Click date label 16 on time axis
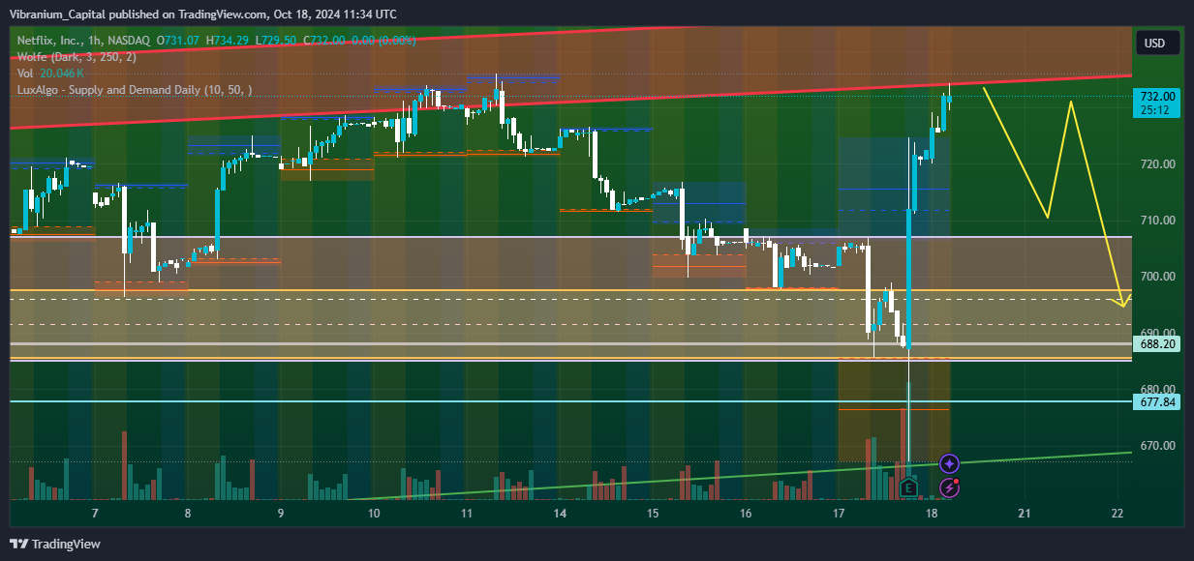Screen dimensions: 1194x561 [x=746, y=514]
